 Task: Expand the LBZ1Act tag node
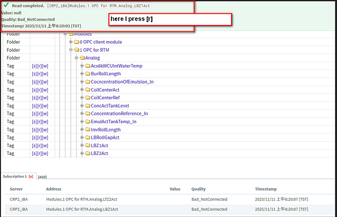click(x=82, y=145)
